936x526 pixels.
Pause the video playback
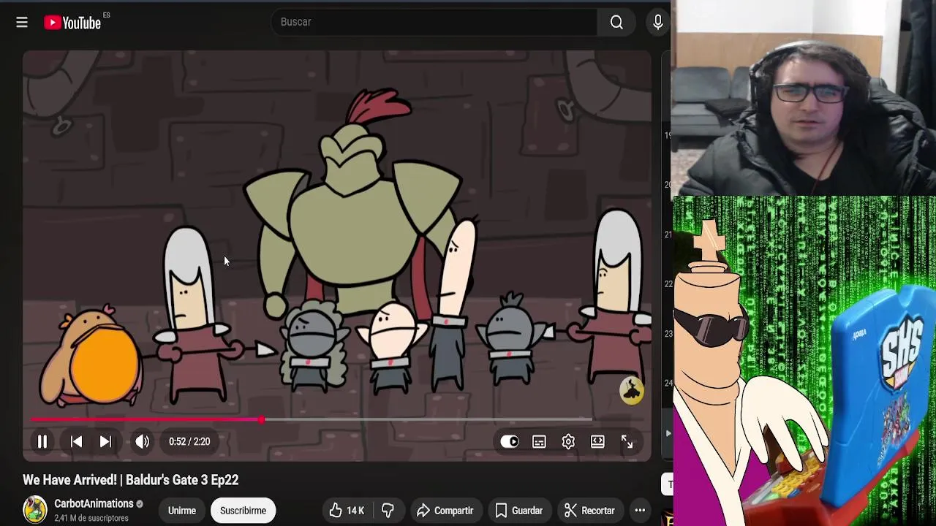tap(42, 441)
